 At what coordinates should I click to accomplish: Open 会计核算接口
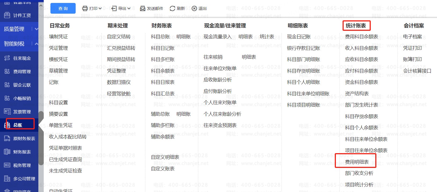pos(417,71)
